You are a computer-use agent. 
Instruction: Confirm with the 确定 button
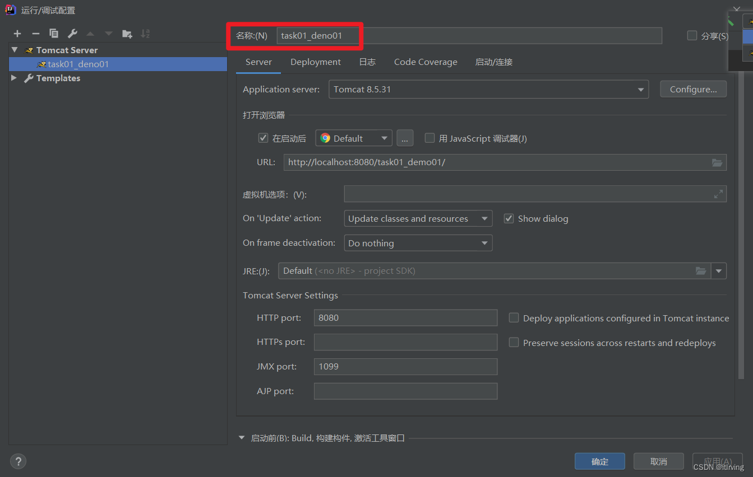(600, 461)
